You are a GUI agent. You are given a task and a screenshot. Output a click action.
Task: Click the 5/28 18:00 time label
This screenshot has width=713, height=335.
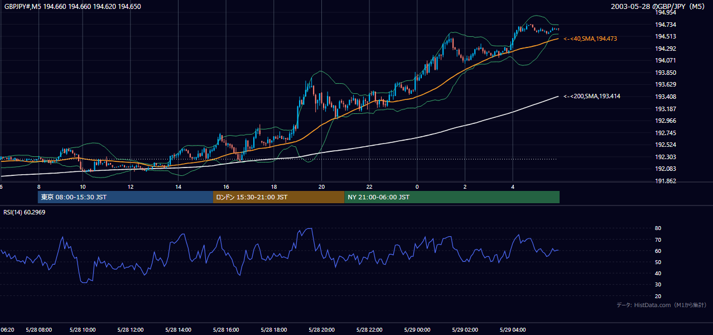pyautogui.click(x=274, y=329)
